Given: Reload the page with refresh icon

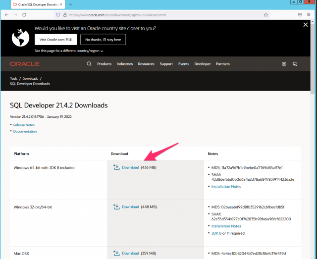Looking at the screenshot, I should 24,15.
